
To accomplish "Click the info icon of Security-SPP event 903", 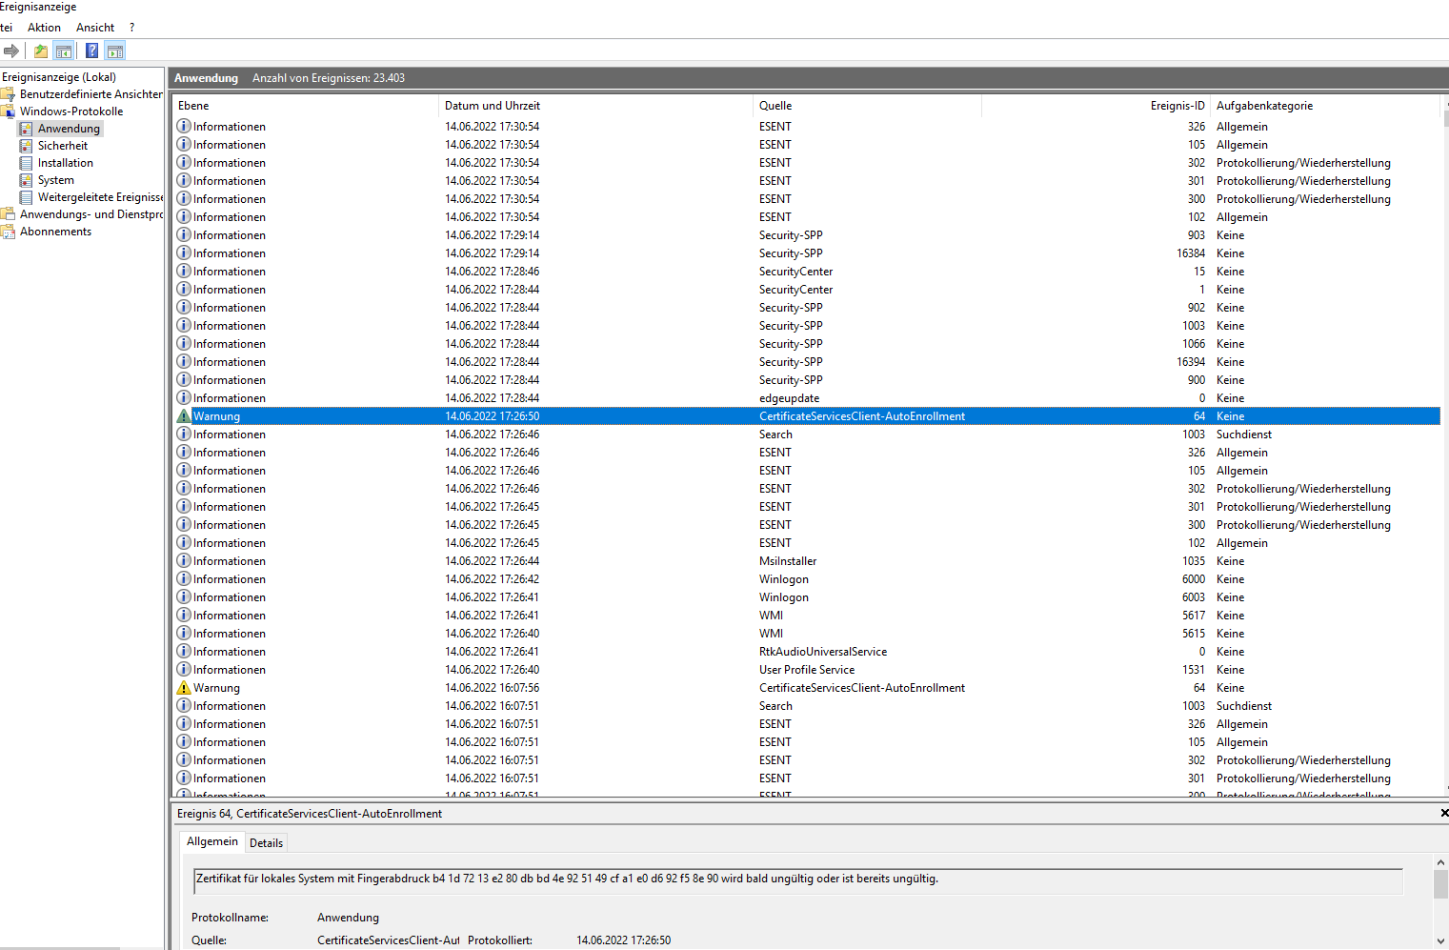I will pos(185,235).
